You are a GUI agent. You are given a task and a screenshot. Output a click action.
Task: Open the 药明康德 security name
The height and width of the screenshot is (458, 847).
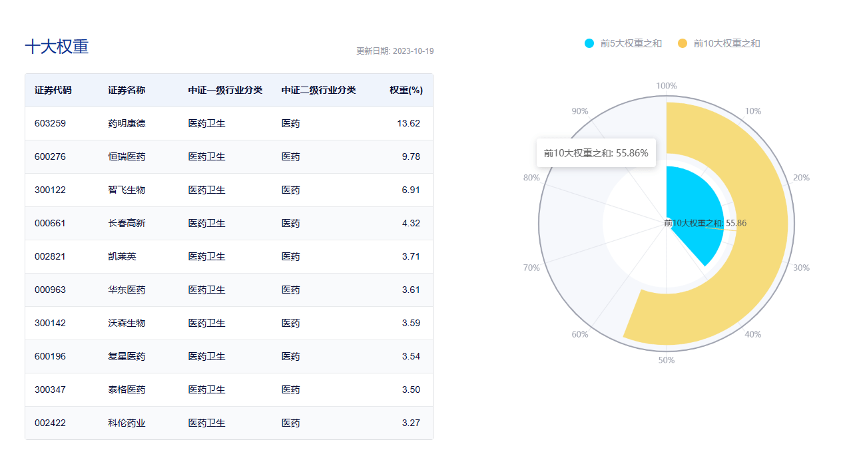coord(127,124)
